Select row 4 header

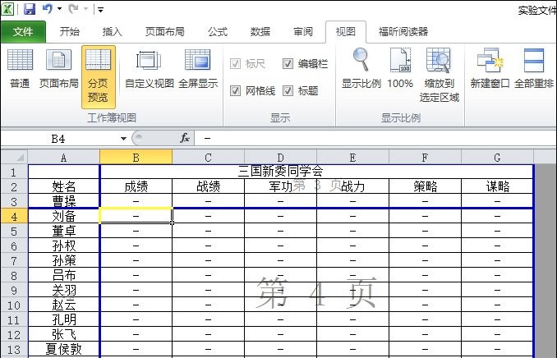coord(14,216)
